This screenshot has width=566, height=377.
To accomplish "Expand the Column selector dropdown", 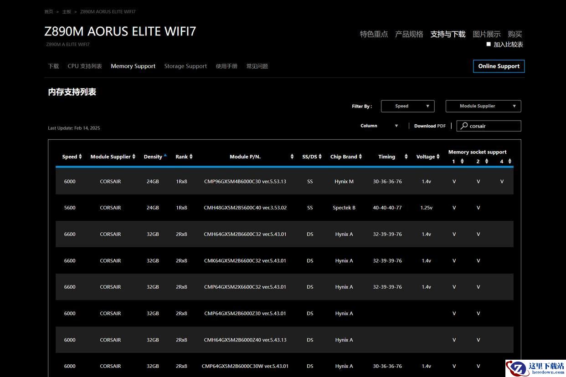I will pyautogui.click(x=379, y=126).
